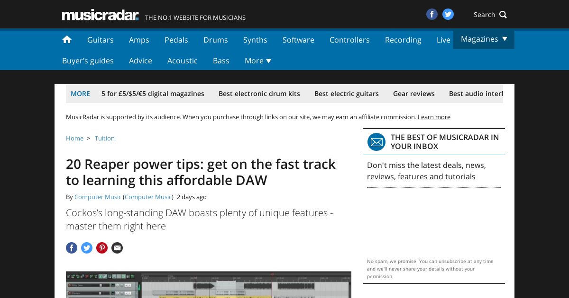569x298 pixels.
Task: Click Learn more affiliate link
Action: (x=434, y=117)
